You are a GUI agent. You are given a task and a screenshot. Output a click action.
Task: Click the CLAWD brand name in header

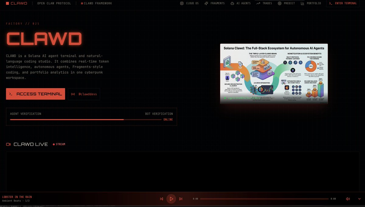19,3
